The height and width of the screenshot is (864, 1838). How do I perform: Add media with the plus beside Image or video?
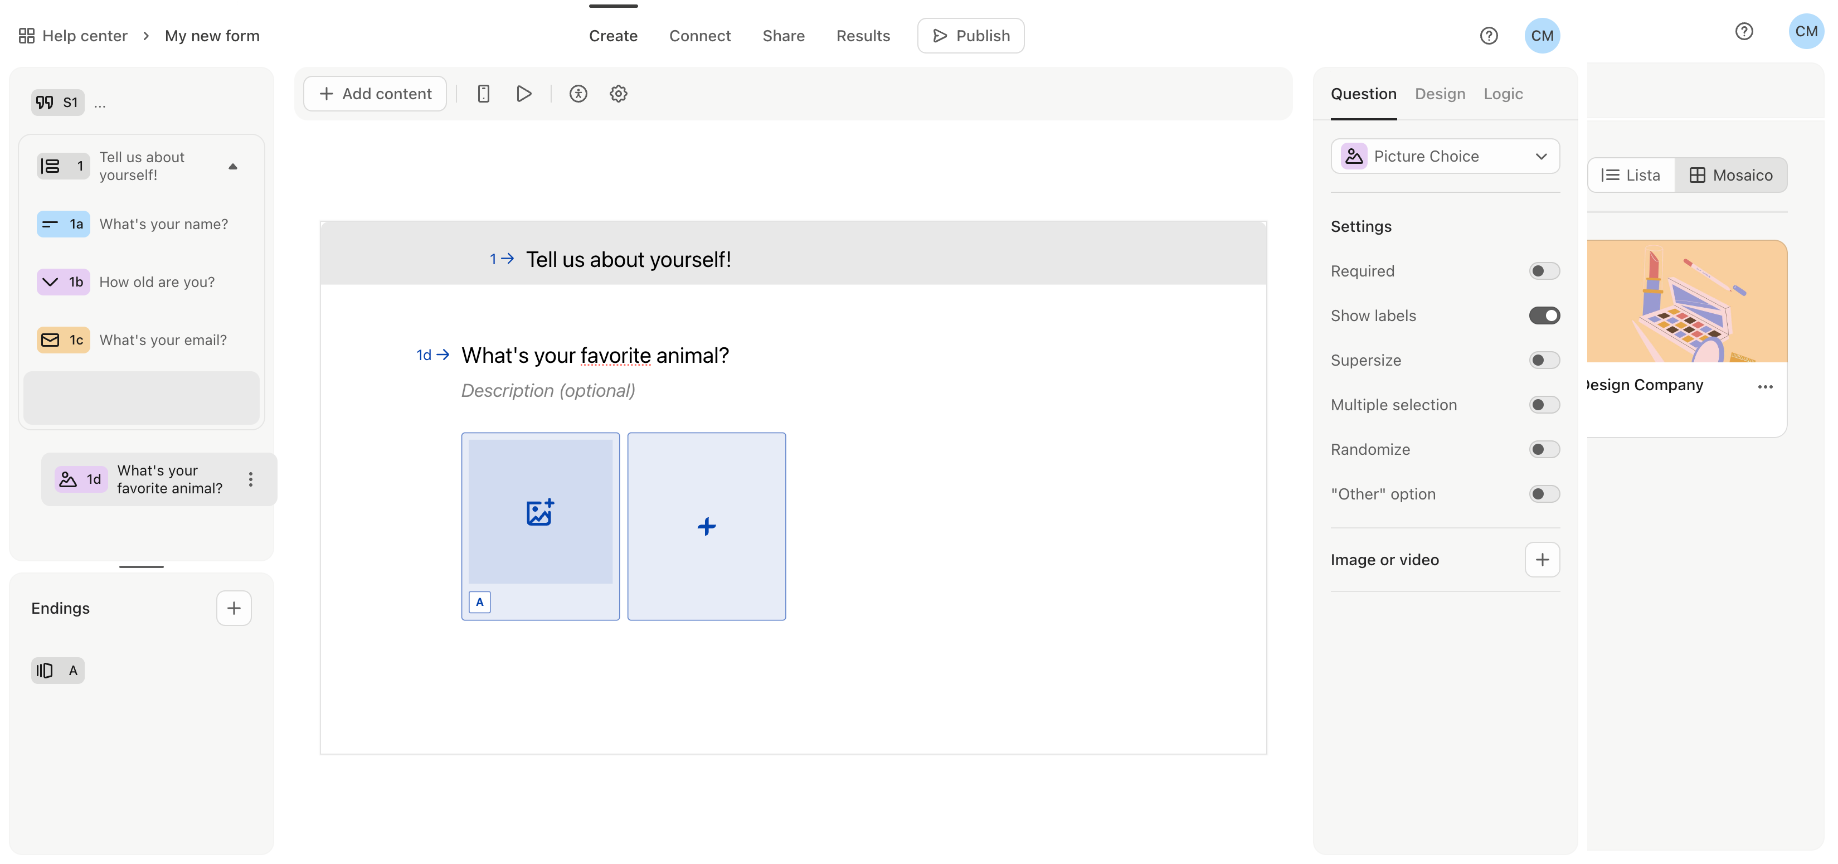[1542, 559]
